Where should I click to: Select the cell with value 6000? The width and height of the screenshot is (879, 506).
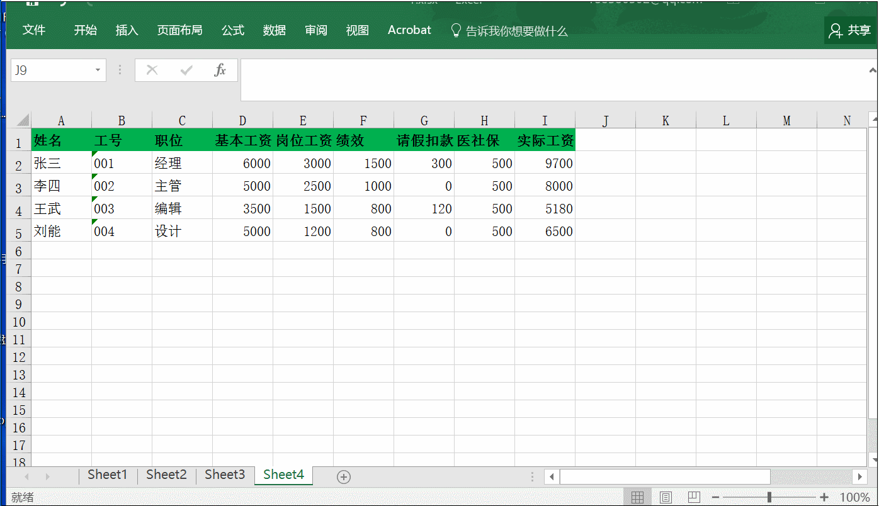click(242, 163)
